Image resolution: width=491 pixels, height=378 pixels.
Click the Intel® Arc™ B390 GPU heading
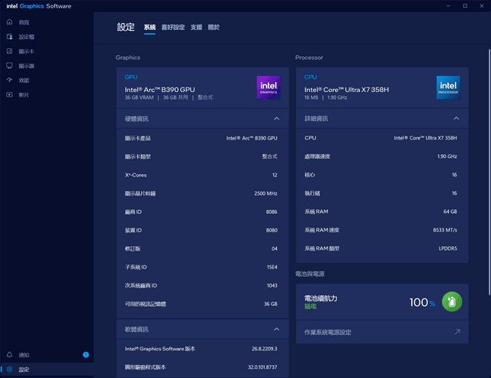[160, 90]
